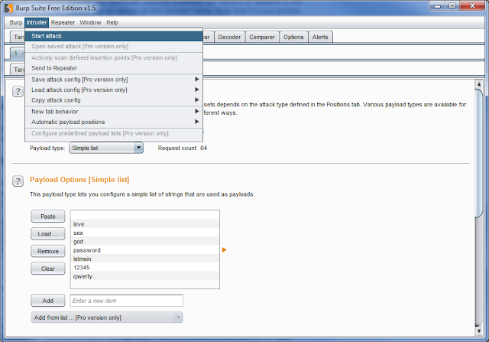Image resolution: width=489 pixels, height=342 pixels.
Task: Expand Load attack config submenu
Action: point(114,90)
